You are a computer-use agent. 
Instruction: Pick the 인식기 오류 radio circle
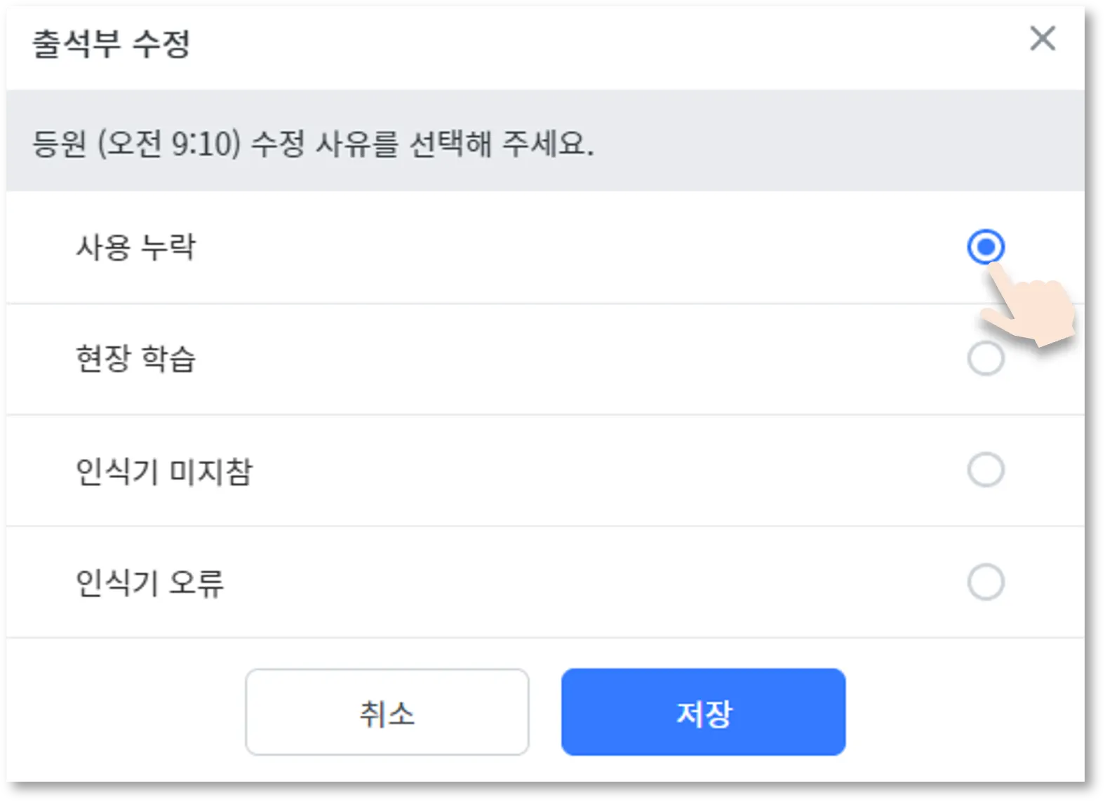[x=985, y=582]
